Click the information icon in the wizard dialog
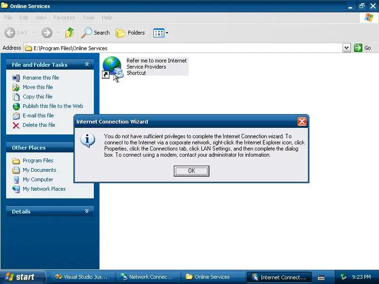Image resolution: width=379 pixels, height=284 pixels. pyautogui.click(x=88, y=140)
